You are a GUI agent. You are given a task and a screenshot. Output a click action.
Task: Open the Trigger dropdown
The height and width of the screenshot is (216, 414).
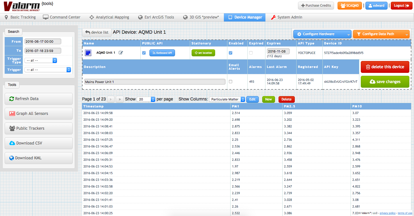click(48, 70)
